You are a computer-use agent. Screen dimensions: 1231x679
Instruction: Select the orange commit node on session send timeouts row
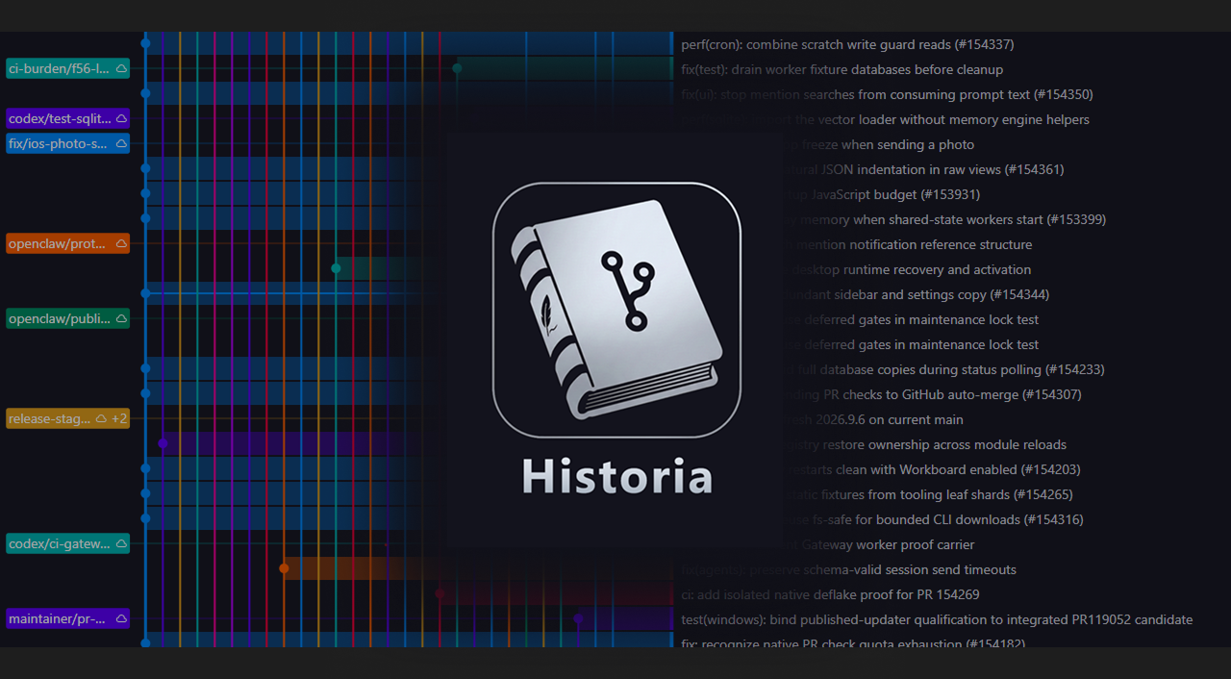point(284,568)
